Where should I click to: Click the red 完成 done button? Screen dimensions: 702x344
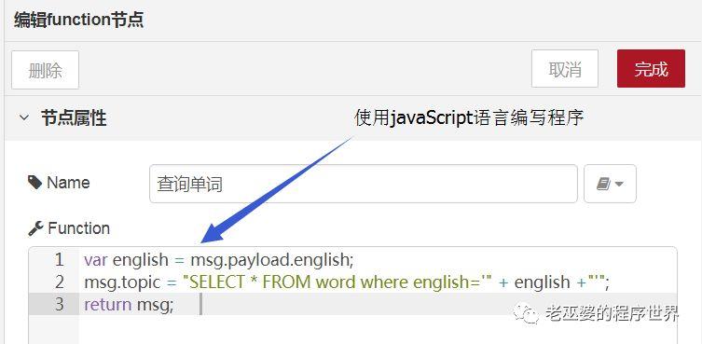point(651,69)
